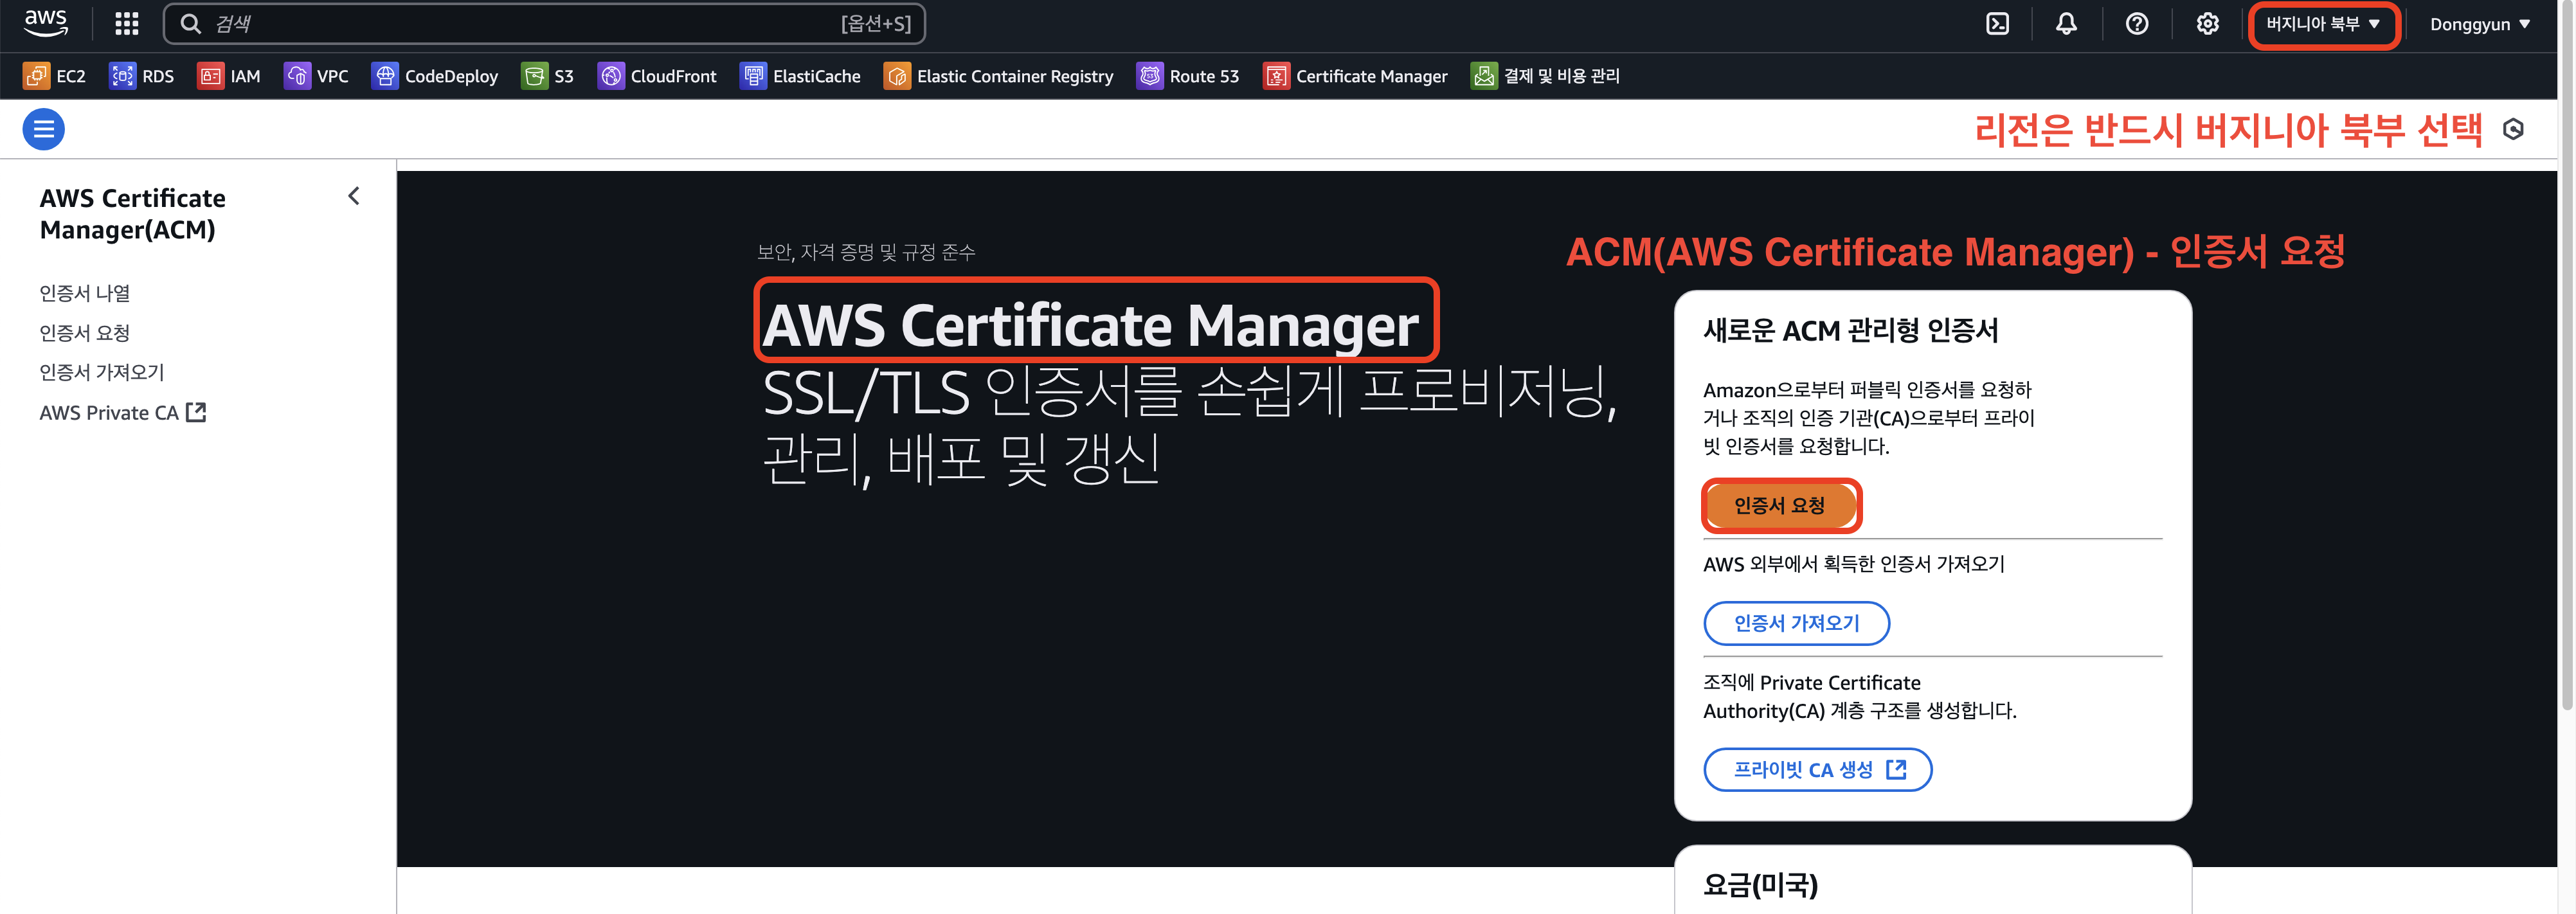The height and width of the screenshot is (914, 2576).
Task: Open Elastic Container Registry shortcut
Action: tap(998, 76)
